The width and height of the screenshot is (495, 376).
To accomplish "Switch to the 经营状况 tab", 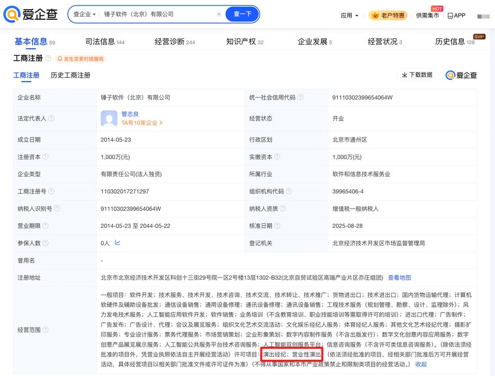I will [385, 41].
